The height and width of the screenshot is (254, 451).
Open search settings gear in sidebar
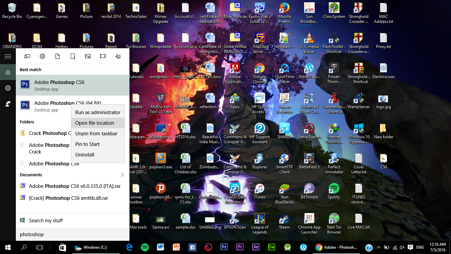tap(8, 88)
